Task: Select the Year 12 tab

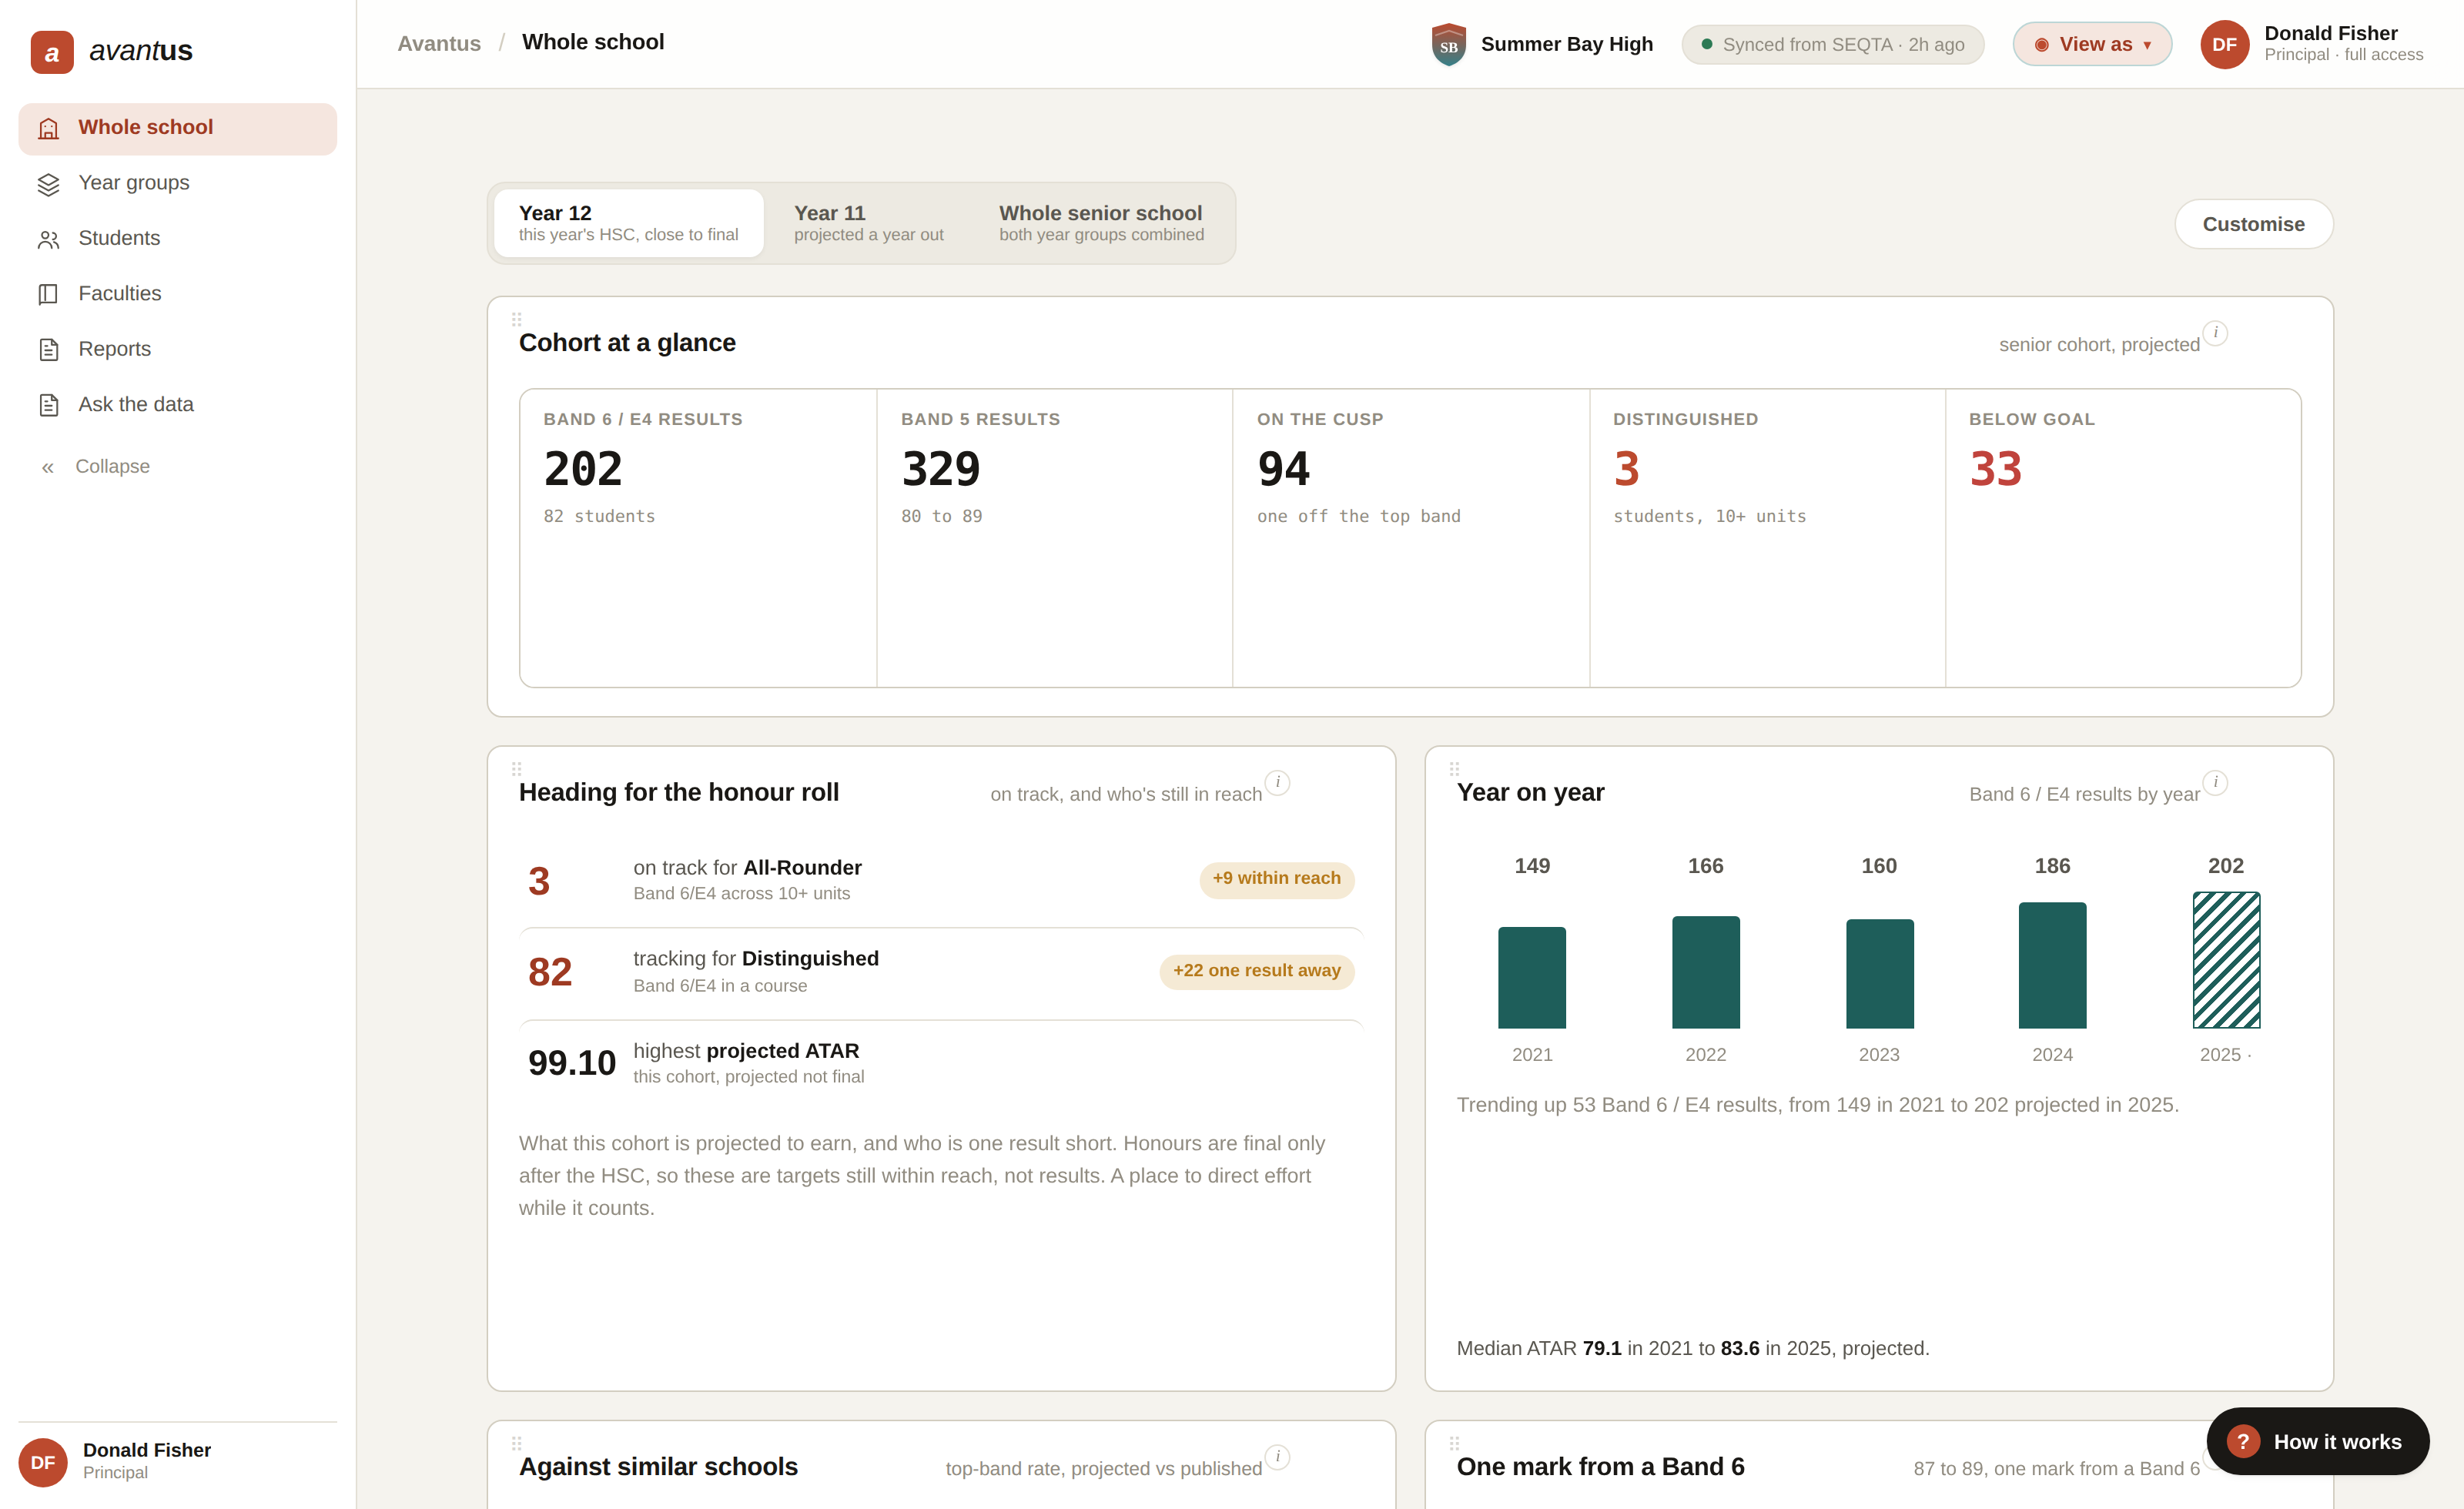Action: [x=628, y=223]
